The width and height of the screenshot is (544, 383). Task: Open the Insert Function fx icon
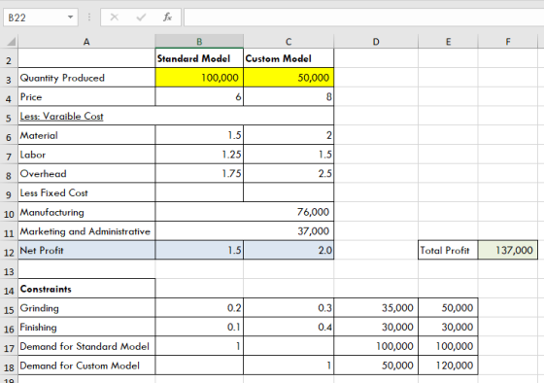coord(167,17)
